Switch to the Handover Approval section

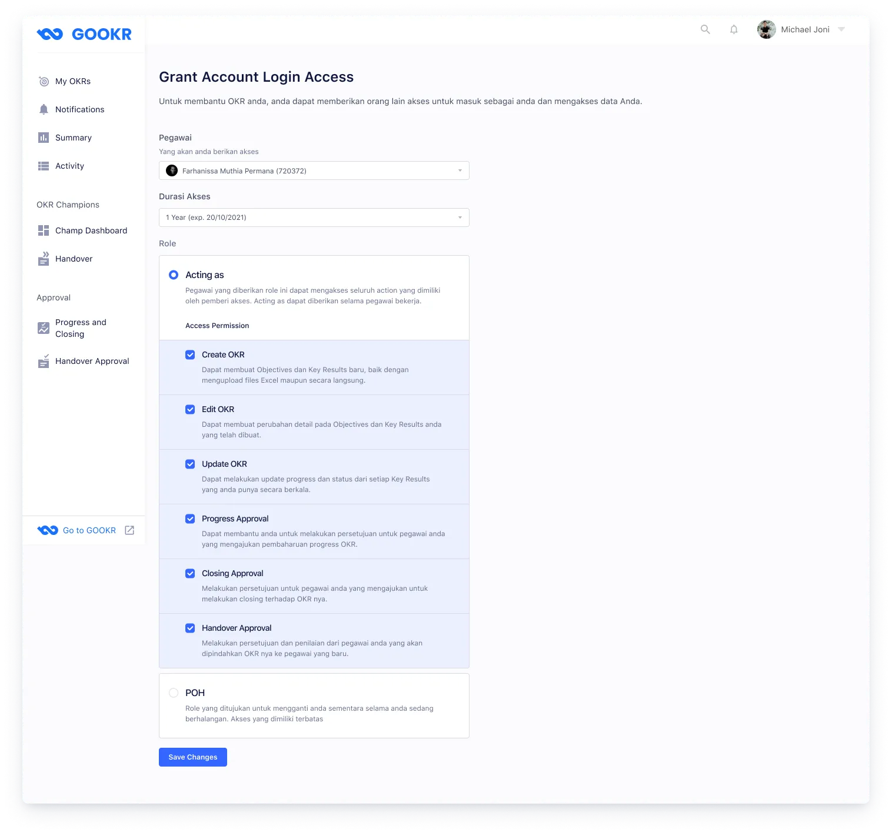92,360
